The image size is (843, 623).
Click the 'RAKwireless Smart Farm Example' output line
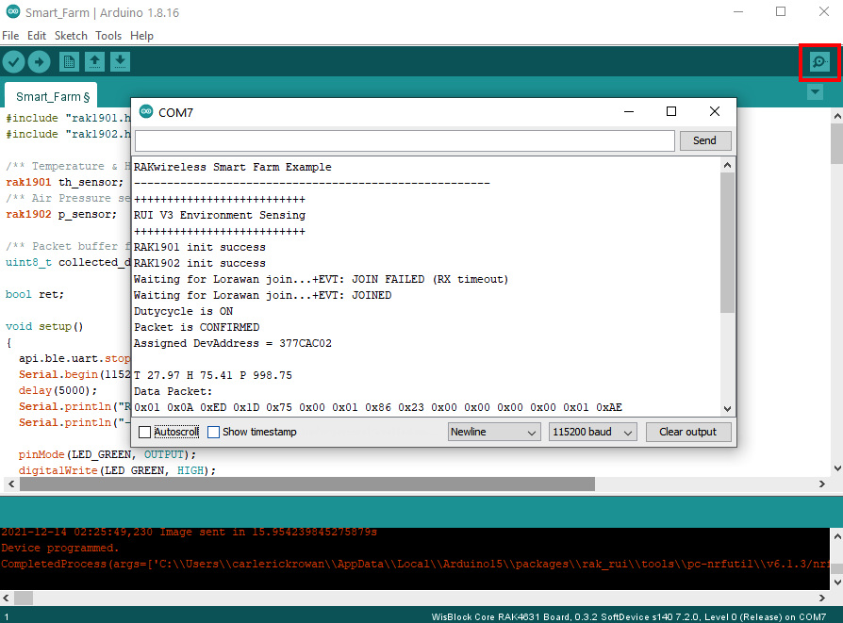point(233,167)
